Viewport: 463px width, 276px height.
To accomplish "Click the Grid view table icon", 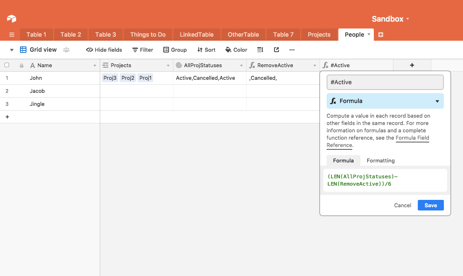I will pyautogui.click(x=23, y=50).
